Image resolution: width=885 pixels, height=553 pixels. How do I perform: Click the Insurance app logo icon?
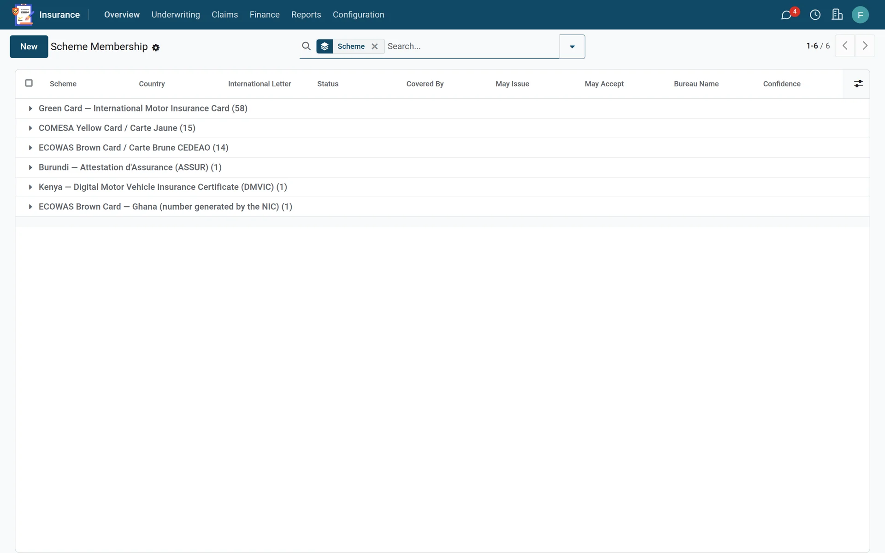23,14
